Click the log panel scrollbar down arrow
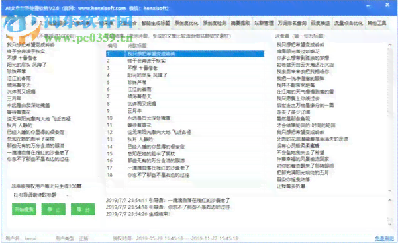The width and height of the screenshot is (398, 243). point(390,225)
